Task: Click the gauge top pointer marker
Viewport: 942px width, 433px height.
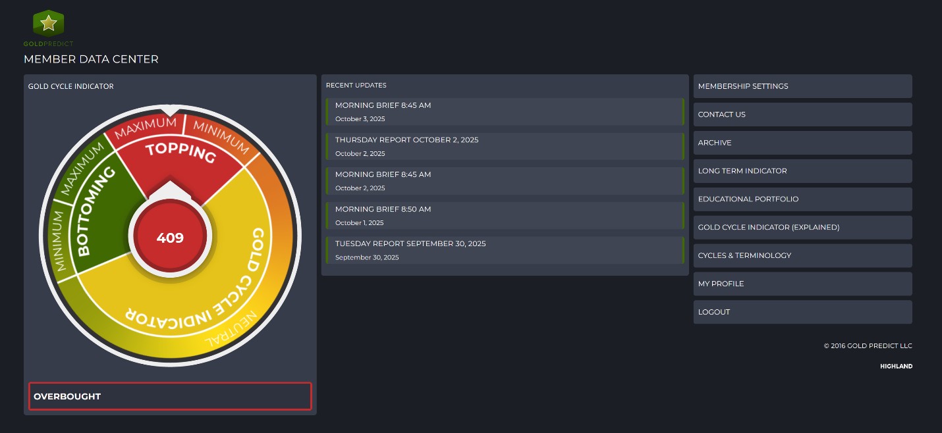Action: click(170, 110)
